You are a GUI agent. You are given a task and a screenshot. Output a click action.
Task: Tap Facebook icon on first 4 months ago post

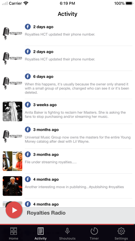[x=28, y=179]
